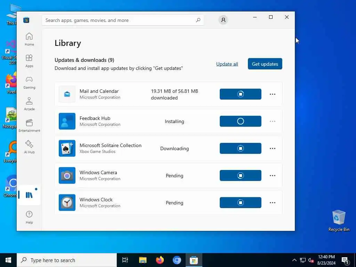Open Chromium browser from the taskbar
Image resolution: width=356 pixels, height=267 pixels.
click(x=177, y=260)
